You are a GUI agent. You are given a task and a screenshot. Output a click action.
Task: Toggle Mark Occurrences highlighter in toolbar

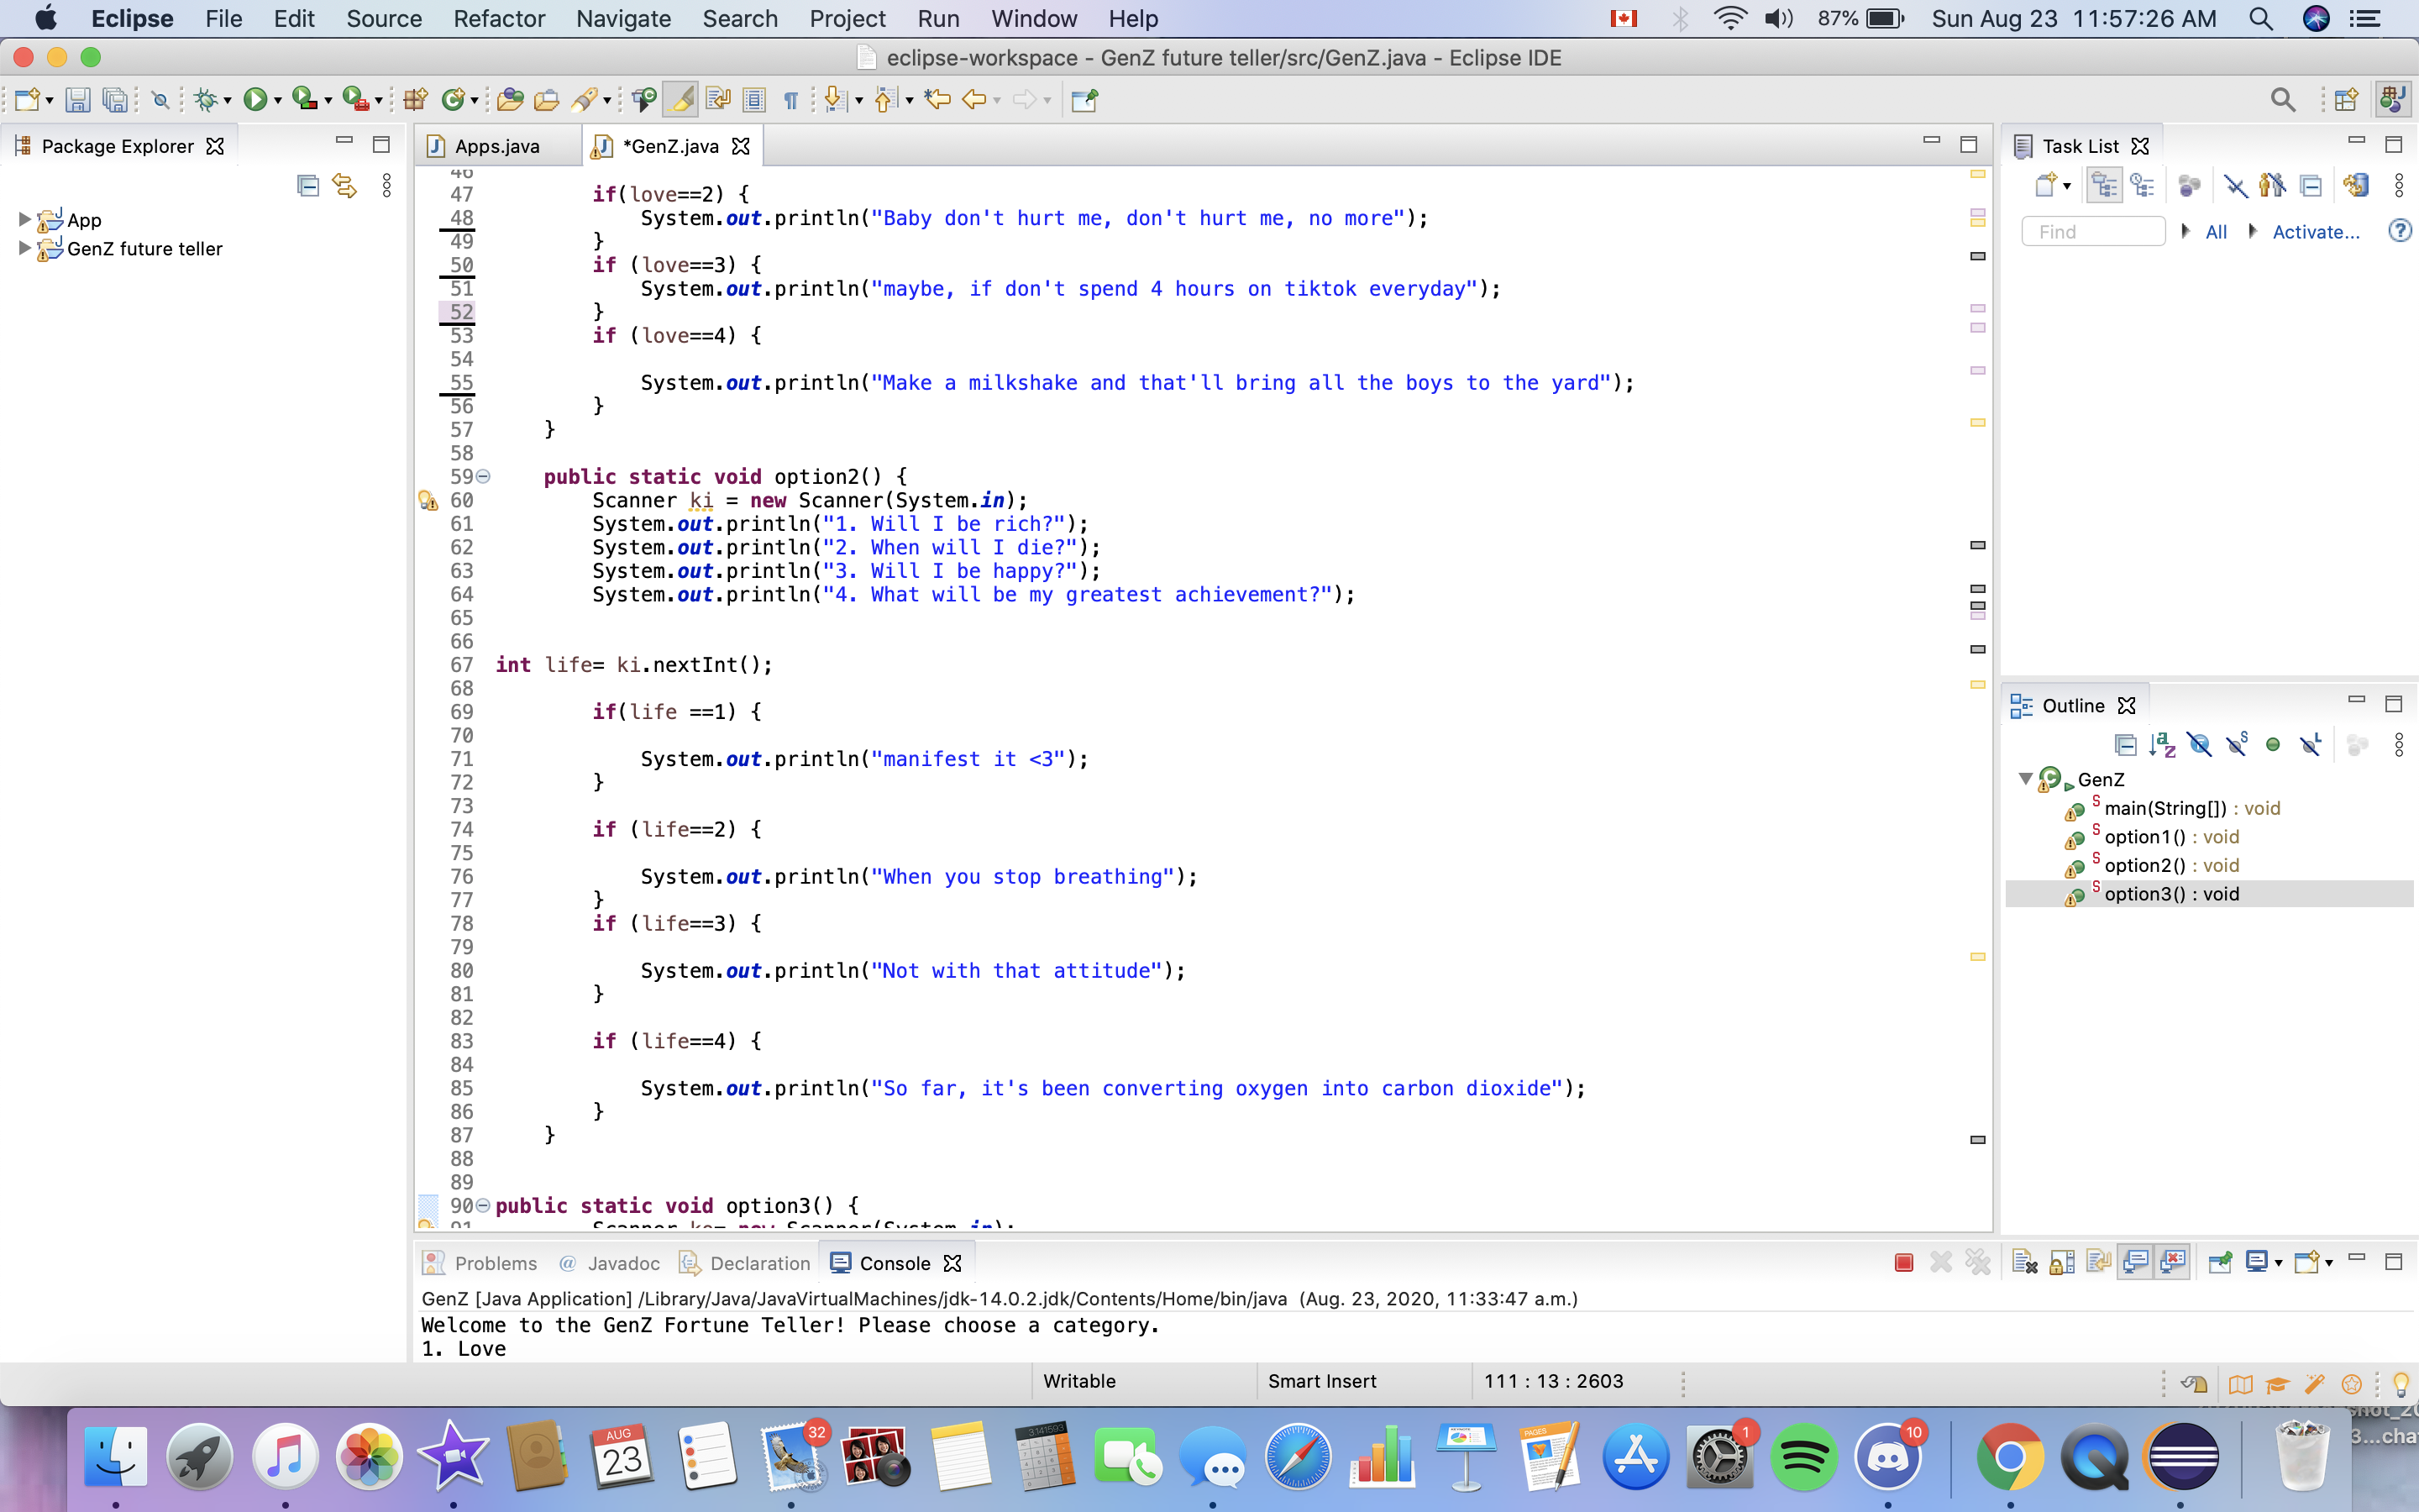682,99
